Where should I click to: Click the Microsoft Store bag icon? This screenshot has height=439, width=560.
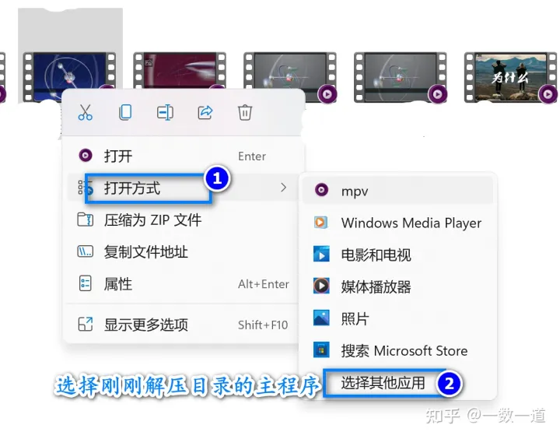pos(321,349)
